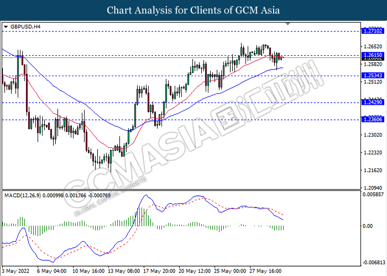The height and width of the screenshot is (276, 387).
Task: Click the 1.21620 price axis value
Action: point(373,170)
